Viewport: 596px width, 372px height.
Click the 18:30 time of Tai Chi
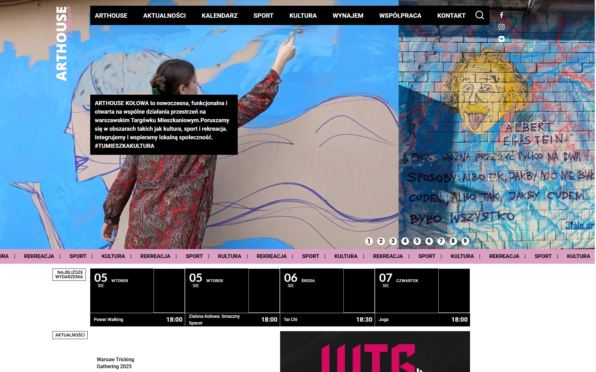point(364,319)
